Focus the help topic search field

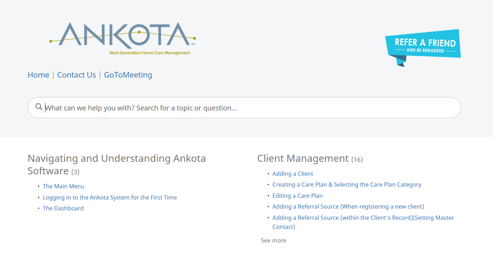pyautogui.click(x=244, y=108)
